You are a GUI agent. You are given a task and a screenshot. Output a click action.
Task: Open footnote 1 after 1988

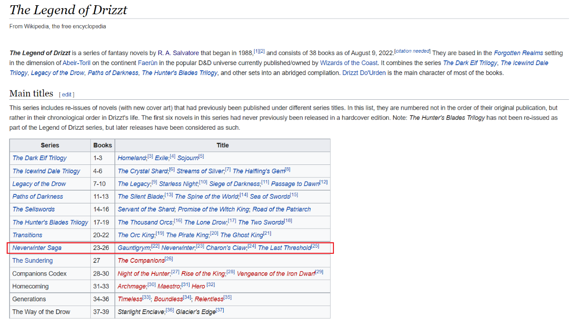(x=256, y=51)
